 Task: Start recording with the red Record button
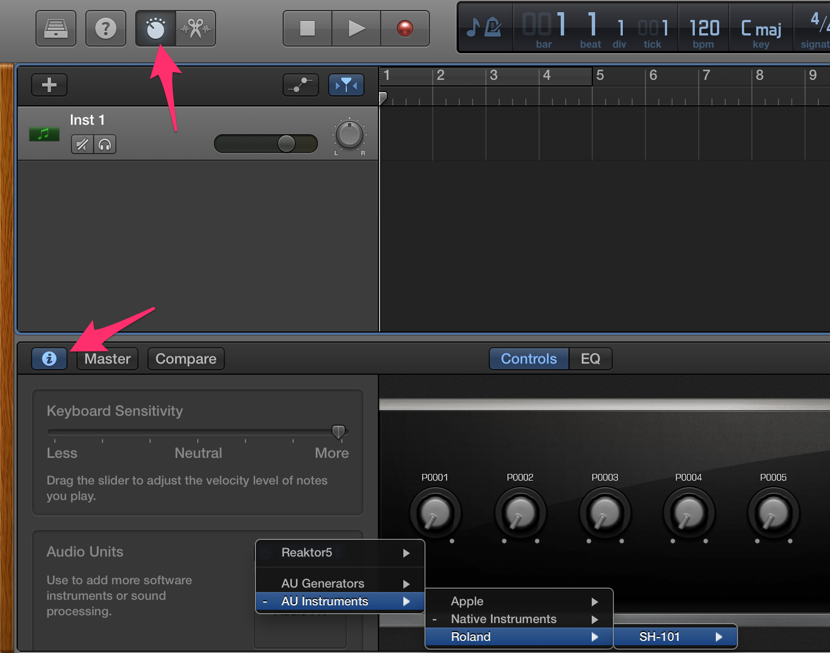pyautogui.click(x=405, y=28)
